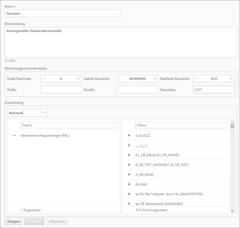Screen dimensions: 240x228
Task: Select aa OB Testmandant [AAMAOBN] text
Action: tap(159, 204)
